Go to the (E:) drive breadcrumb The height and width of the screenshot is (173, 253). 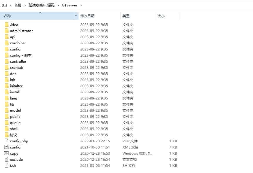(x=4, y=5)
